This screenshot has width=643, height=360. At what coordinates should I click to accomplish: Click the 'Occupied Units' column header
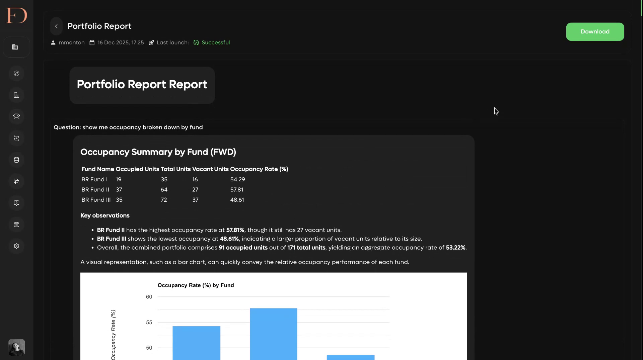[137, 169]
